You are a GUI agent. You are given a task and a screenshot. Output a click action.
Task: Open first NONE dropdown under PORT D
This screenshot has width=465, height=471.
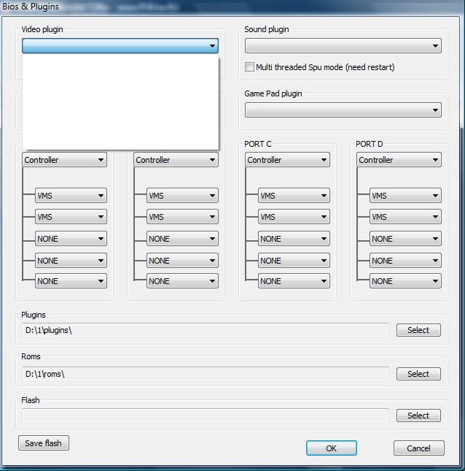(x=405, y=239)
